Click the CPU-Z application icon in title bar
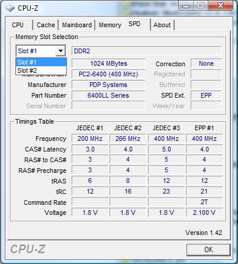Screen dimensions: 238x264 10,8
